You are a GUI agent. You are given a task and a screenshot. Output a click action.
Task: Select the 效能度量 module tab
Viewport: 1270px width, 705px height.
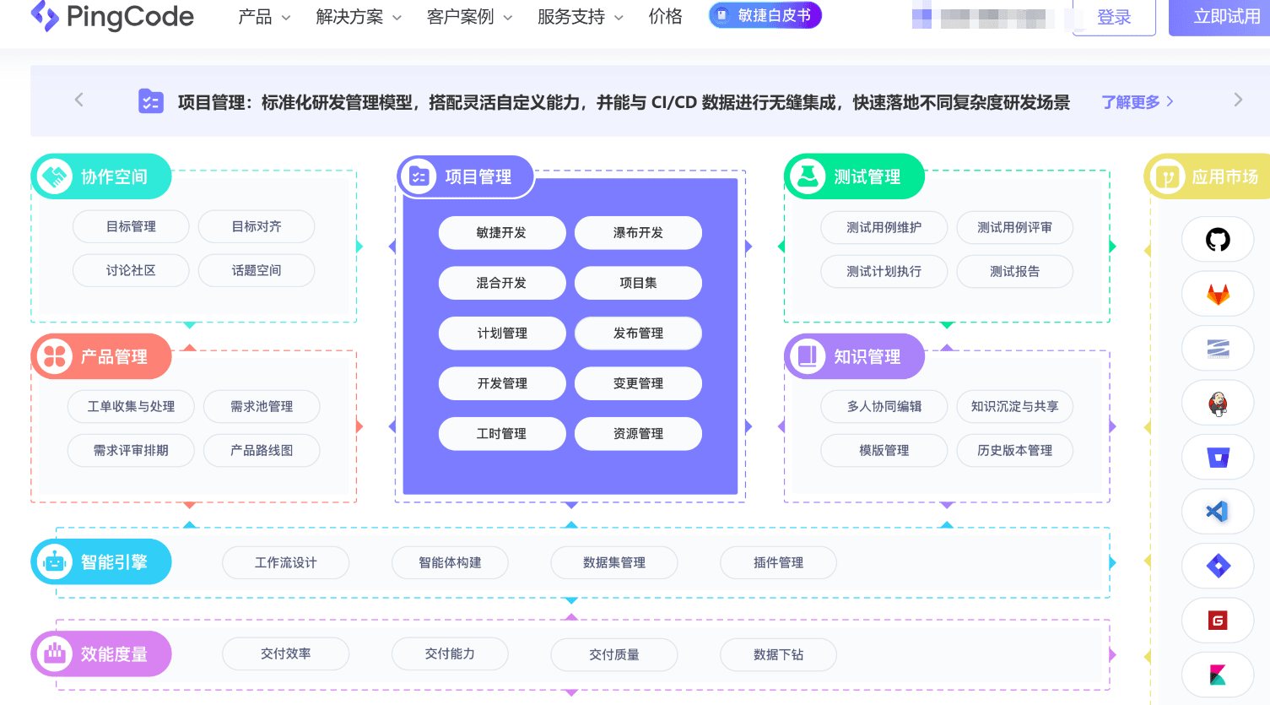(x=101, y=653)
